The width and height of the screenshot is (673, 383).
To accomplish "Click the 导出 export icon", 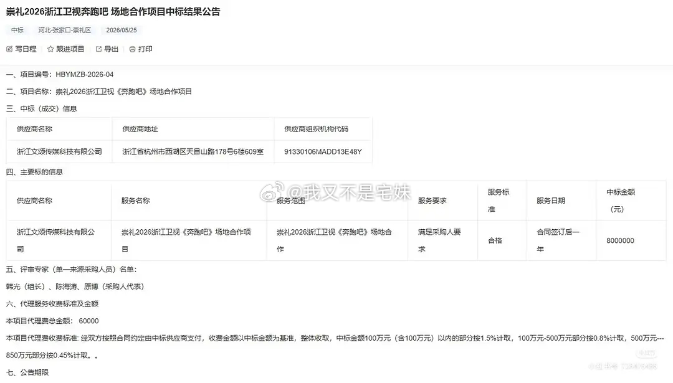I will (98, 49).
